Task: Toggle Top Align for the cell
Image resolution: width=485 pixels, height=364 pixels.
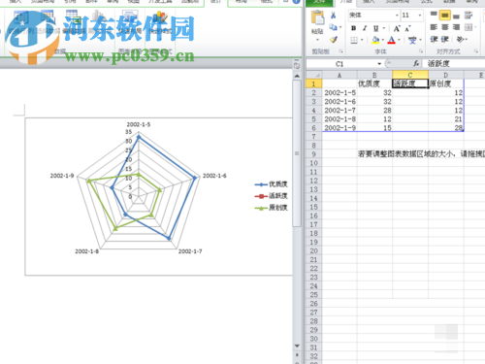Action: point(434,15)
